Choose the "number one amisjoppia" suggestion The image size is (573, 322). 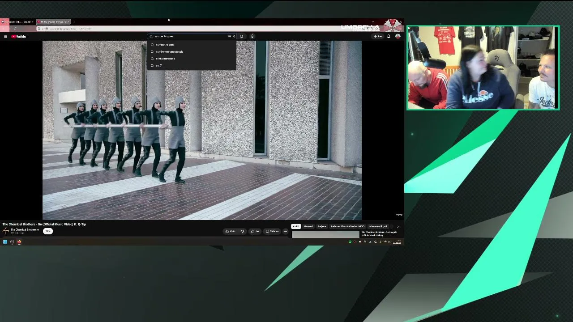(x=192, y=51)
